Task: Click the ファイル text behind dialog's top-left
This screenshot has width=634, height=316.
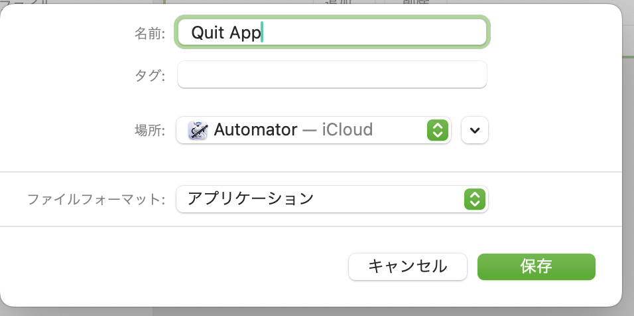Action: [x=25, y=2]
